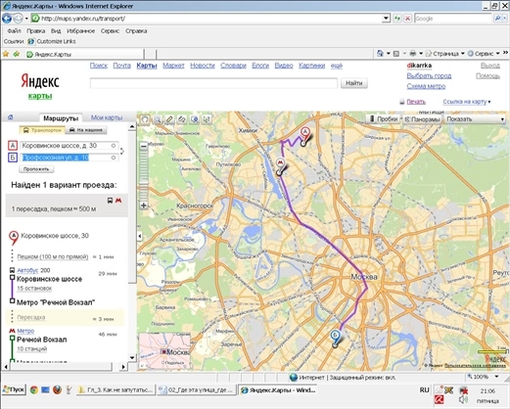This screenshot has height=409, width=510.
Task: Click the Пешком (100 м по прямой) link
Action: click(53, 256)
